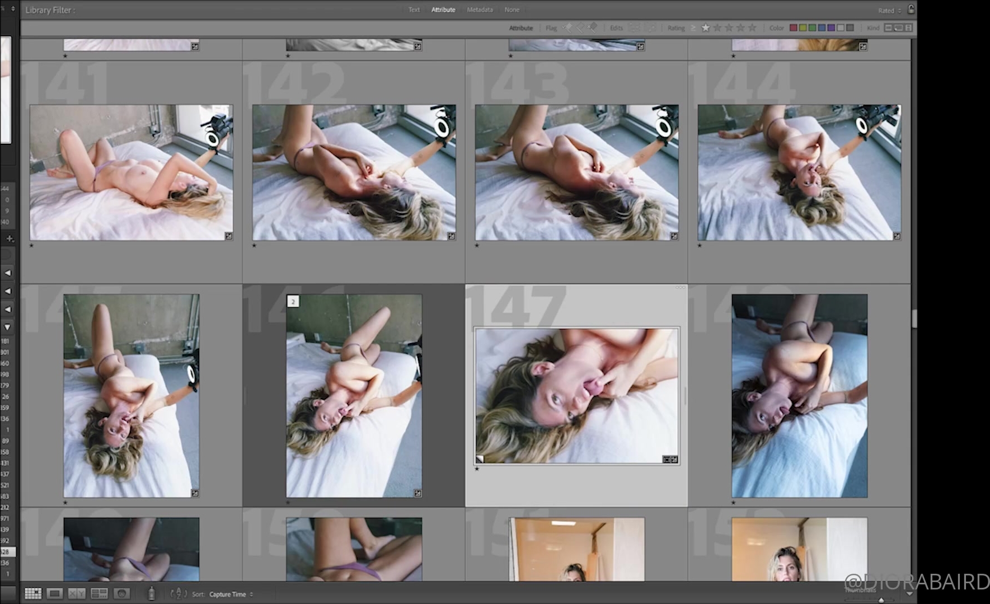Switch to Grid view in toolbar
Image resolution: width=990 pixels, height=604 pixels.
tap(33, 593)
